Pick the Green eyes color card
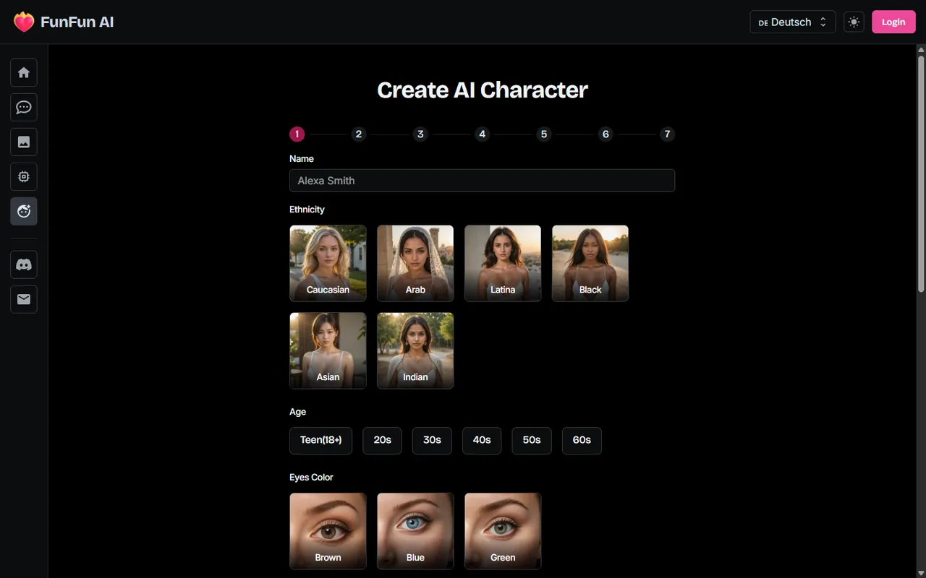The height and width of the screenshot is (578, 926). [503, 531]
